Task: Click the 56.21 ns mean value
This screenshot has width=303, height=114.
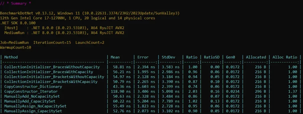Action: pos(122,72)
